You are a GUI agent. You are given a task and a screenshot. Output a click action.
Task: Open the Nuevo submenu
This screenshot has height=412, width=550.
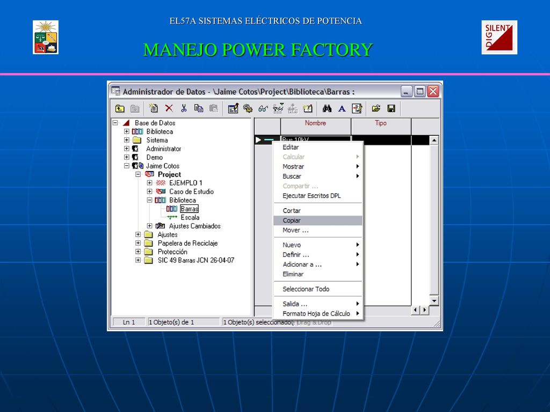[318, 245]
